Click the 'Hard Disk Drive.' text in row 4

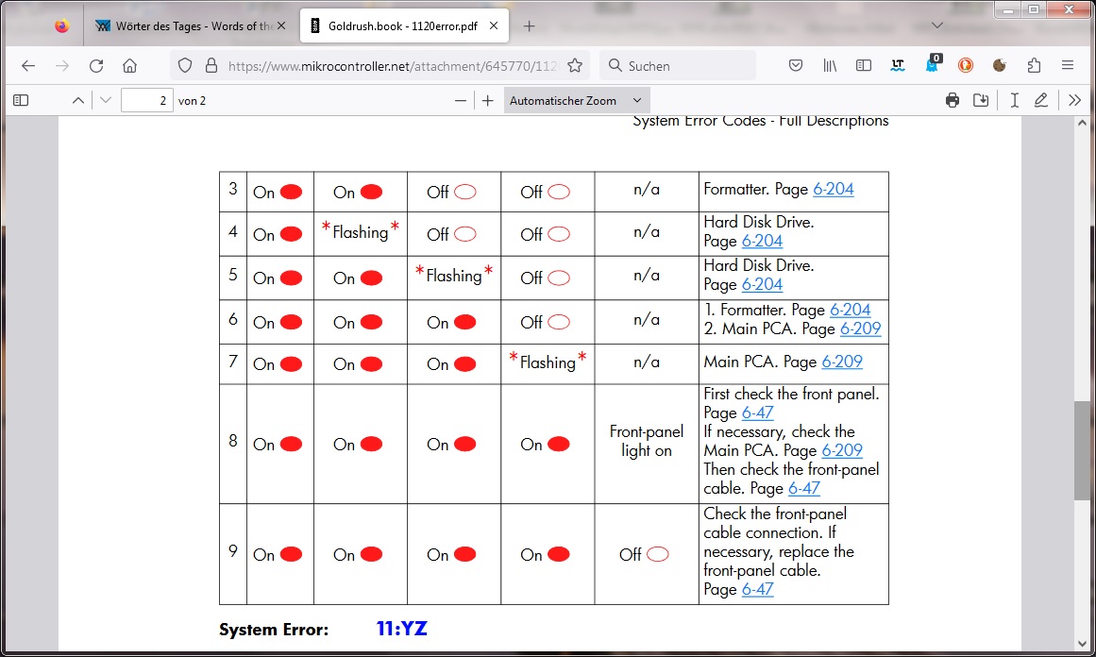tap(758, 222)
